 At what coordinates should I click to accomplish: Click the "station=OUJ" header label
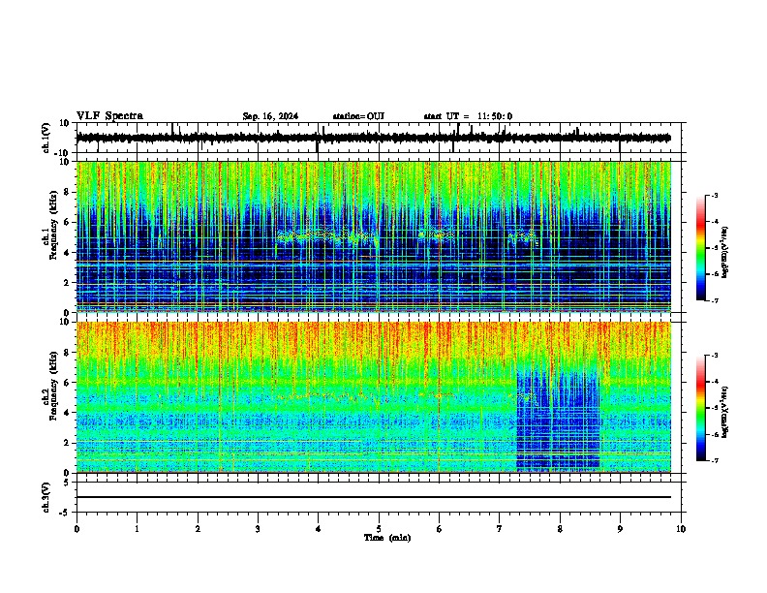(358, 116)
